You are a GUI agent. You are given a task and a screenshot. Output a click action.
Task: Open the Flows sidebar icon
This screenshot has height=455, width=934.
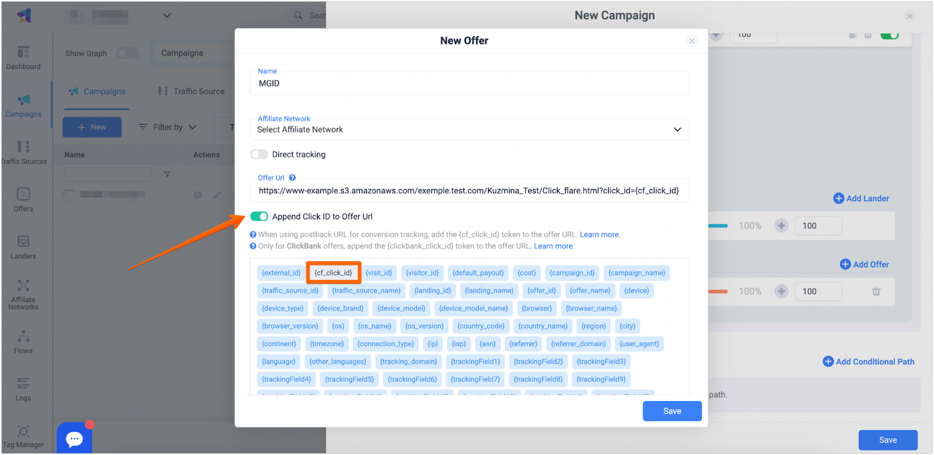point(23,342)
